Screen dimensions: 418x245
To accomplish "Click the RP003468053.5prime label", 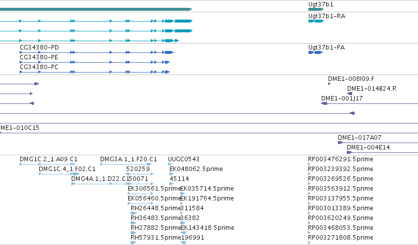I will (x=340, y=228).
